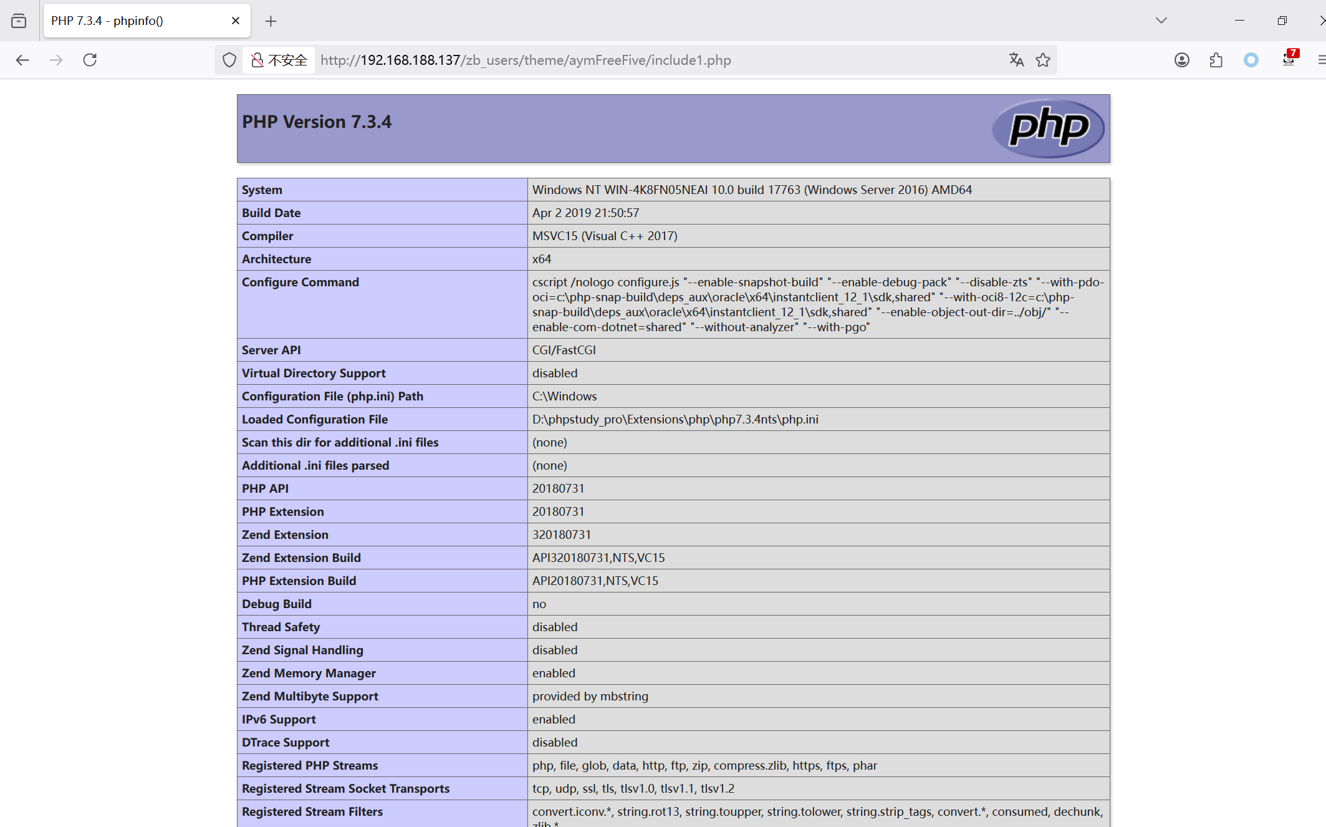Close the phpinfo() tab

point(236,21)
